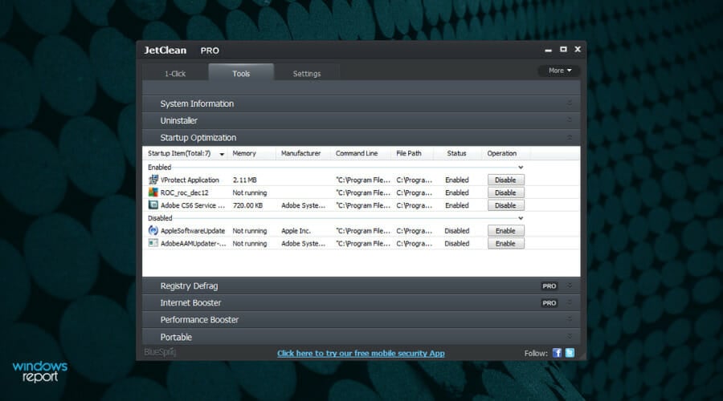Open the Startup Item column dropdown arrow
Screen dimensions: 723x401
(222, 154)
